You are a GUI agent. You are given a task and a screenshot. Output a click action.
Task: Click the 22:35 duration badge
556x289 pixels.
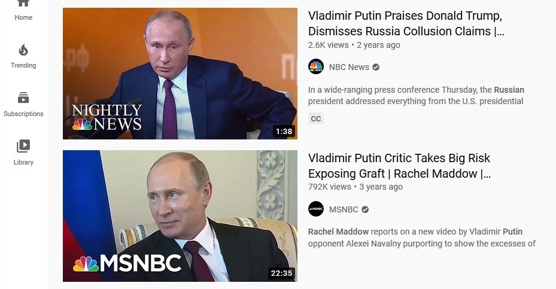(x=281, y=273)
